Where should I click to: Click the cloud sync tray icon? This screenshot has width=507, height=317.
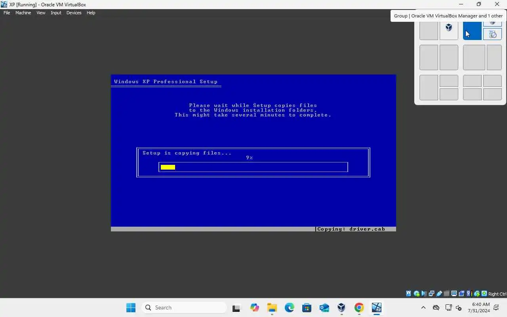click(436, 307)
